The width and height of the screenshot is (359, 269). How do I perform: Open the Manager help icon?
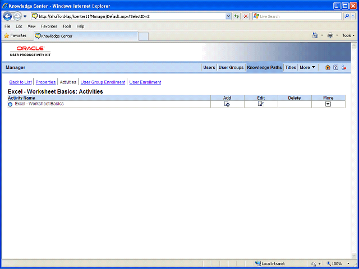(x=335, y=67)
